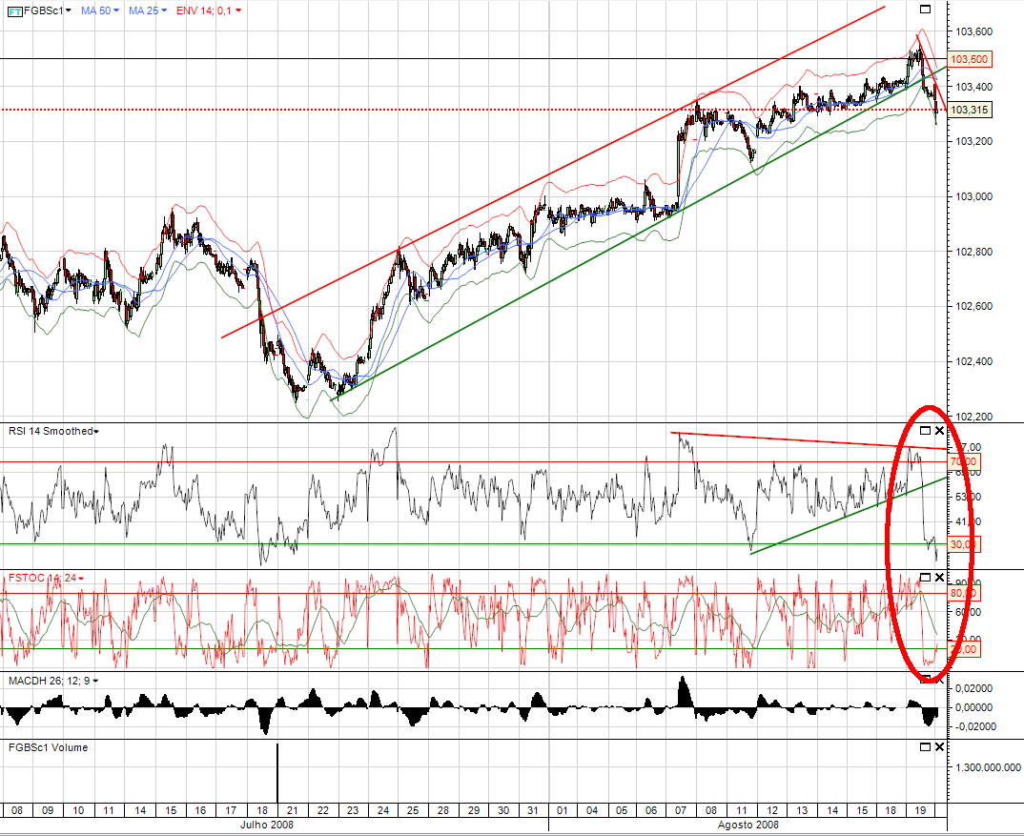This screenshot has height=836, width=1024.
Task: Click the Agosto 2008 month label
Action: [748, 825]
